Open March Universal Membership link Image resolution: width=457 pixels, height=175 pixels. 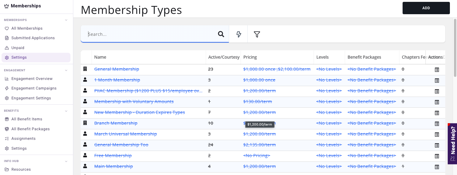(x=126, y=134)
